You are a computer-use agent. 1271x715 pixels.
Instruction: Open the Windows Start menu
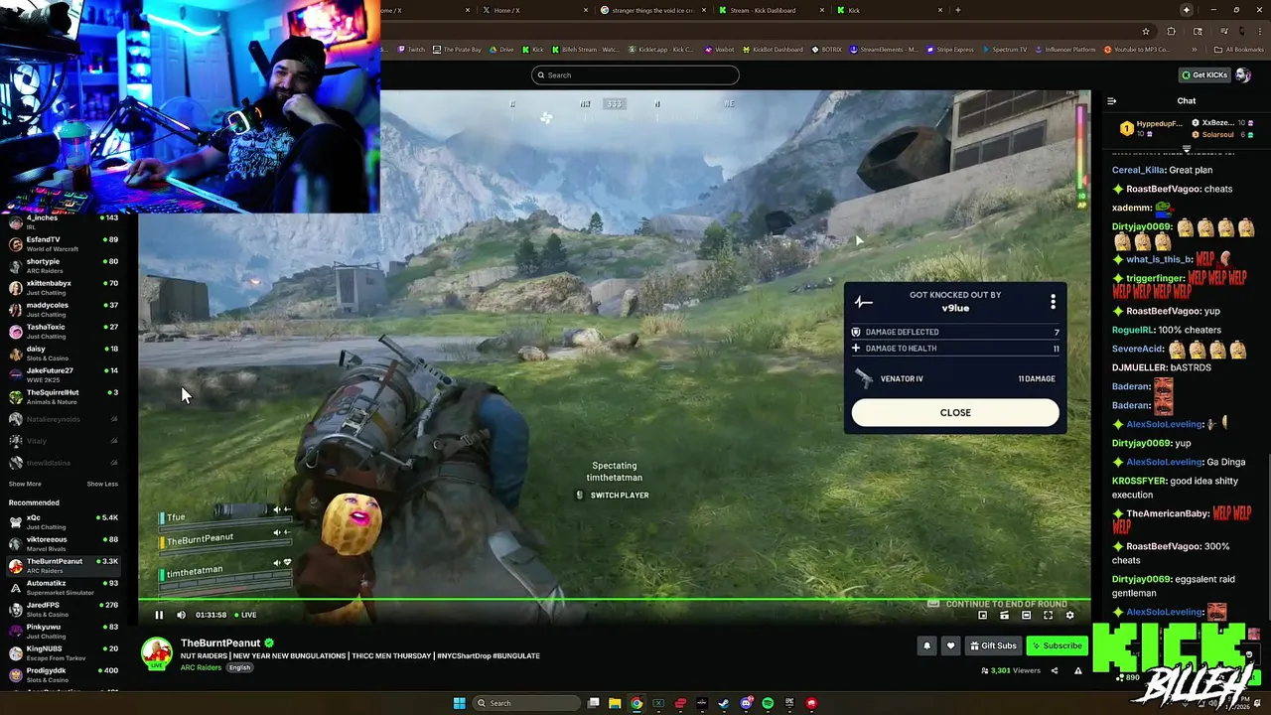[x=459, y=703]
